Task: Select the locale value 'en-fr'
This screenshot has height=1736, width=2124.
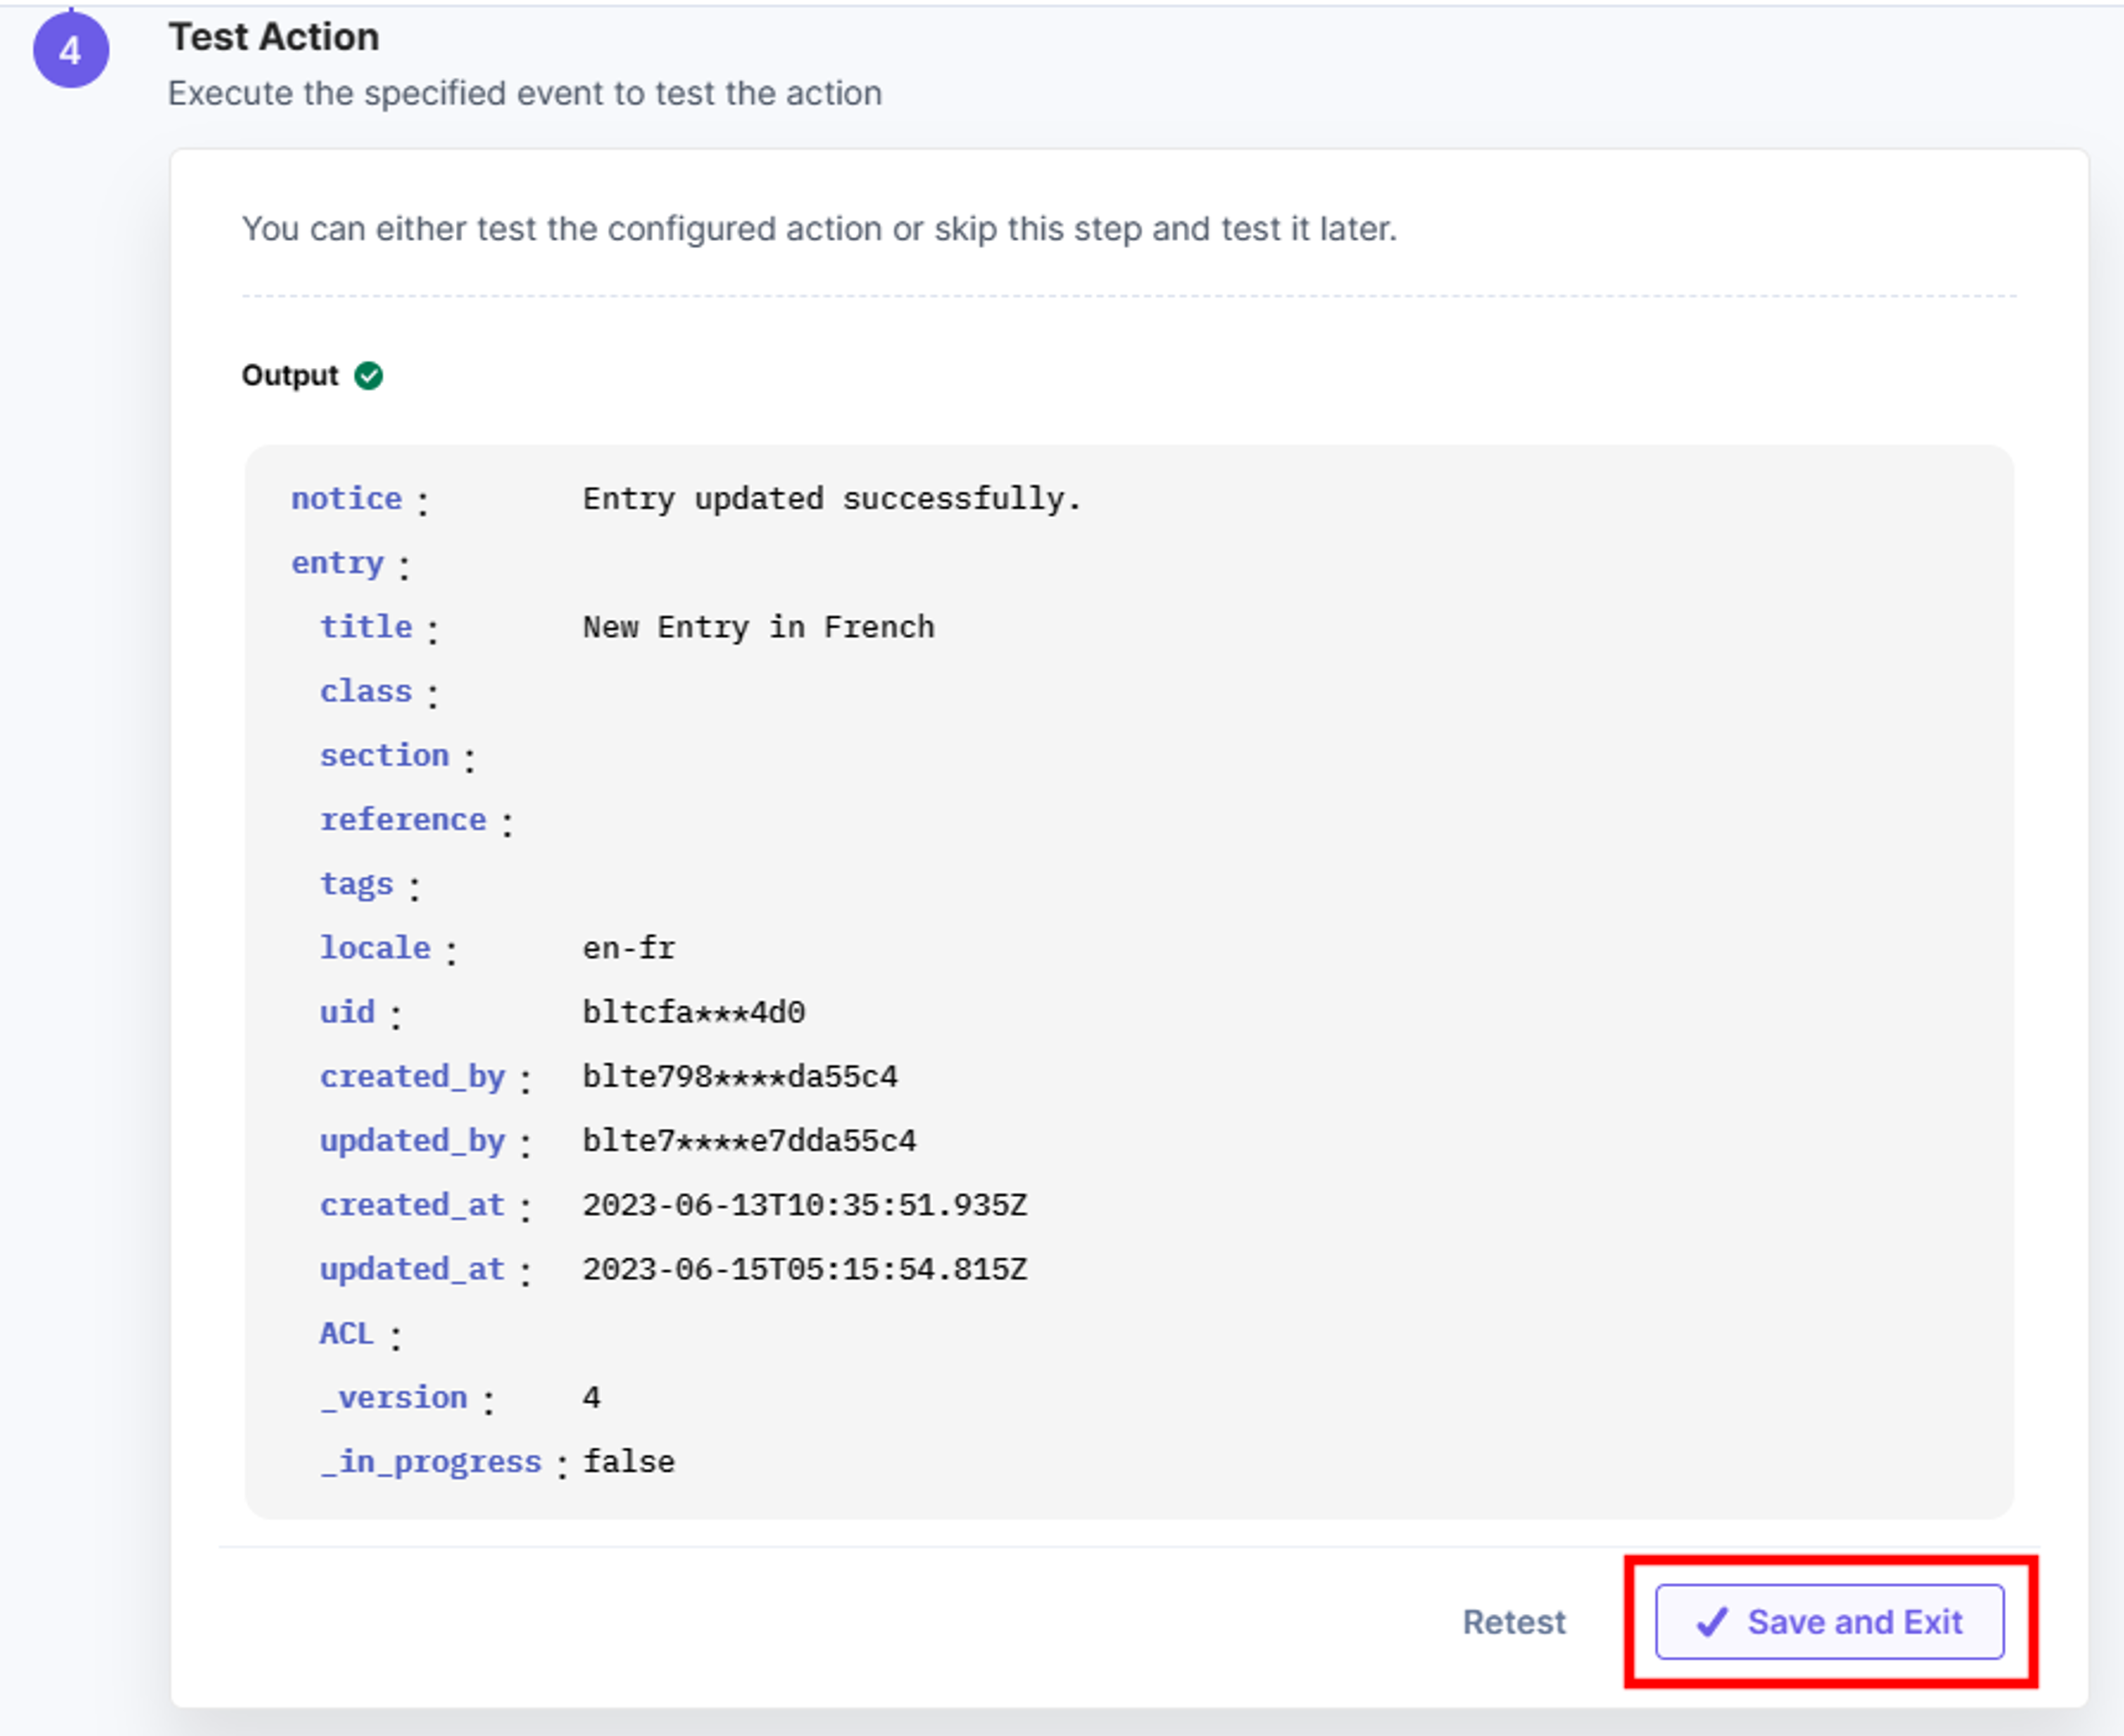Action: tap(629, 948)
